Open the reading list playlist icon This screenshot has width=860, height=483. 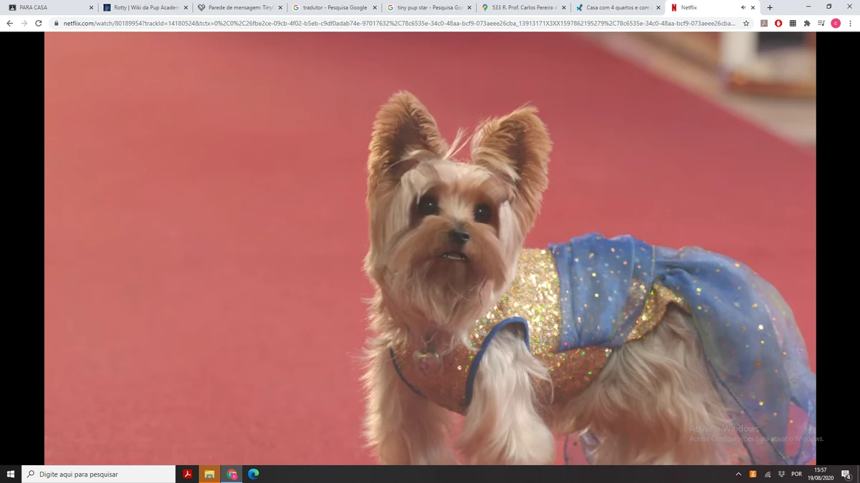820,24
